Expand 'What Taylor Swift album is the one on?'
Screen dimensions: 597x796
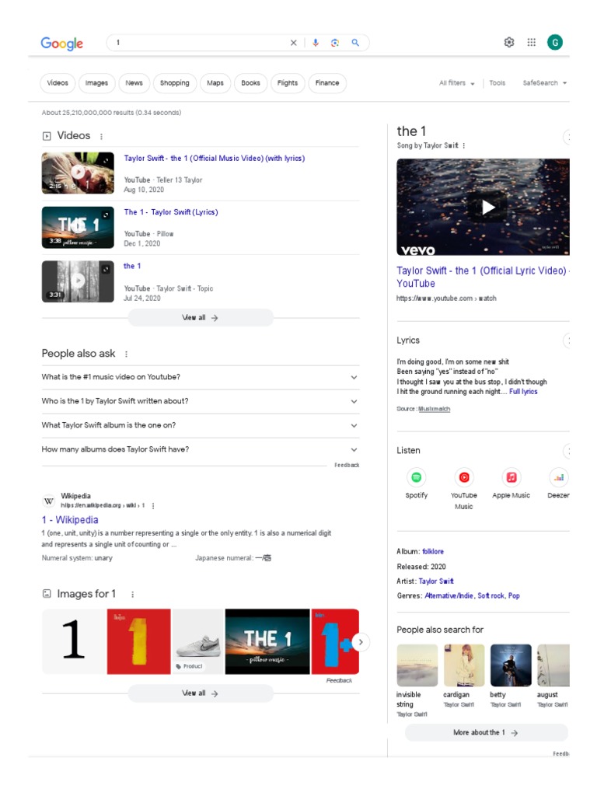(x=201, y=425)
